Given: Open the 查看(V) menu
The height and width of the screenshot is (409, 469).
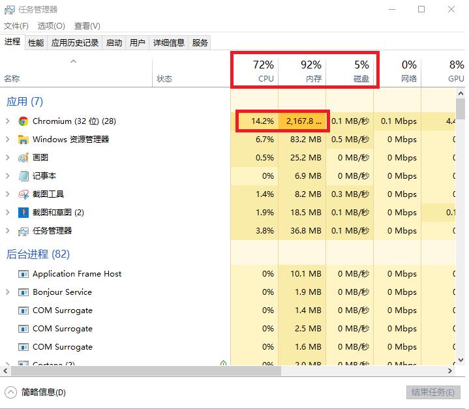Looking at the screenshot, I should click(x=87, y=26).
